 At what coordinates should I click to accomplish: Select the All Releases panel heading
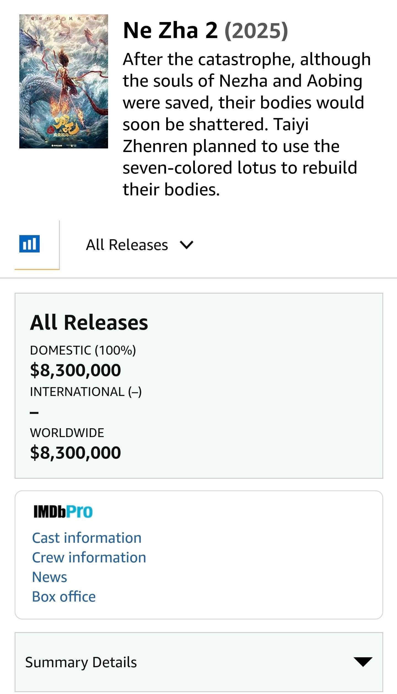click(89, 322)
